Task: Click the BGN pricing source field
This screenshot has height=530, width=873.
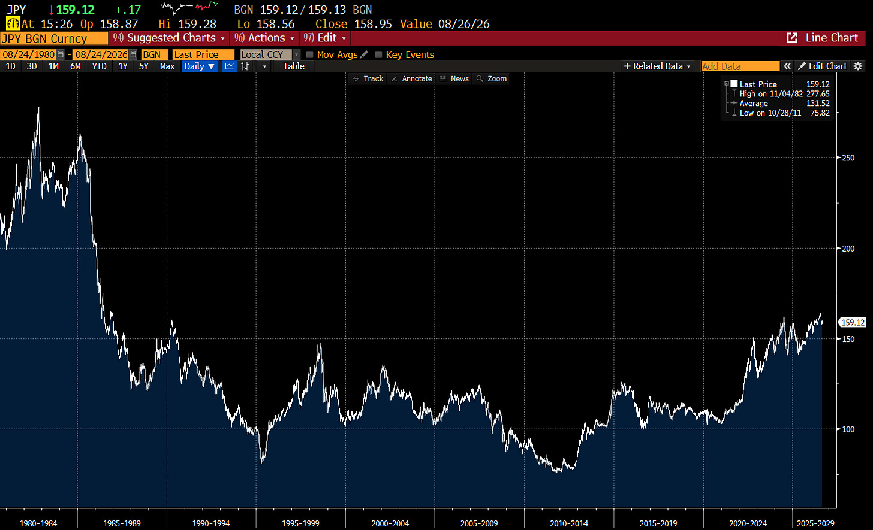Action: (155, 54)
